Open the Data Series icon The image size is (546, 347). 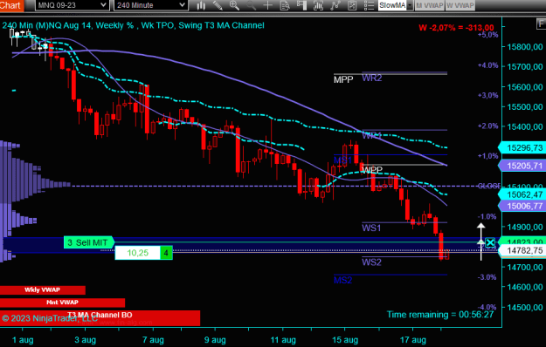point(318,5)
